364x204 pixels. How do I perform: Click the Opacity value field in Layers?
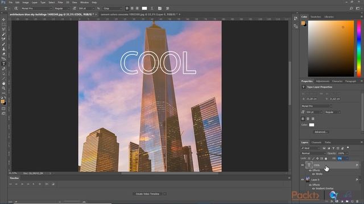(x=341, y=153)
